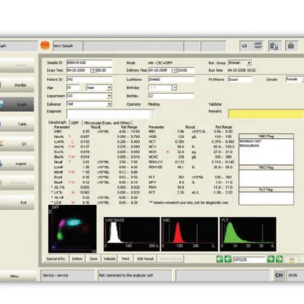Click the Delivery Time hour field
Image resolution: width=304 pixels, height=304 pixels.
[186, 70]
